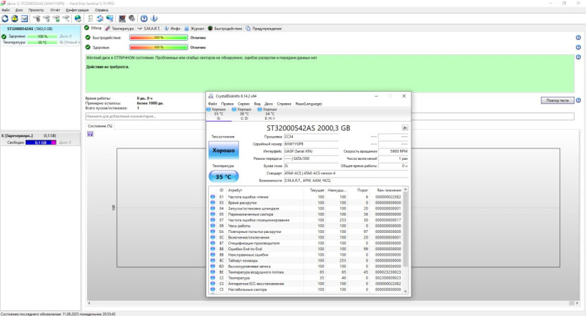Click the blue question mark help toolbar icon
The height and width of the screenshot is (316, 586).
click(x=144, y=19)
